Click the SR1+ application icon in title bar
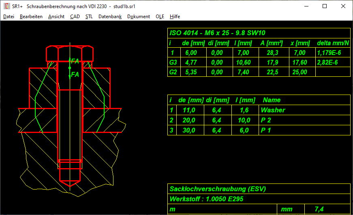The height and width of the screenshot is (215, 353). point(6,6)
